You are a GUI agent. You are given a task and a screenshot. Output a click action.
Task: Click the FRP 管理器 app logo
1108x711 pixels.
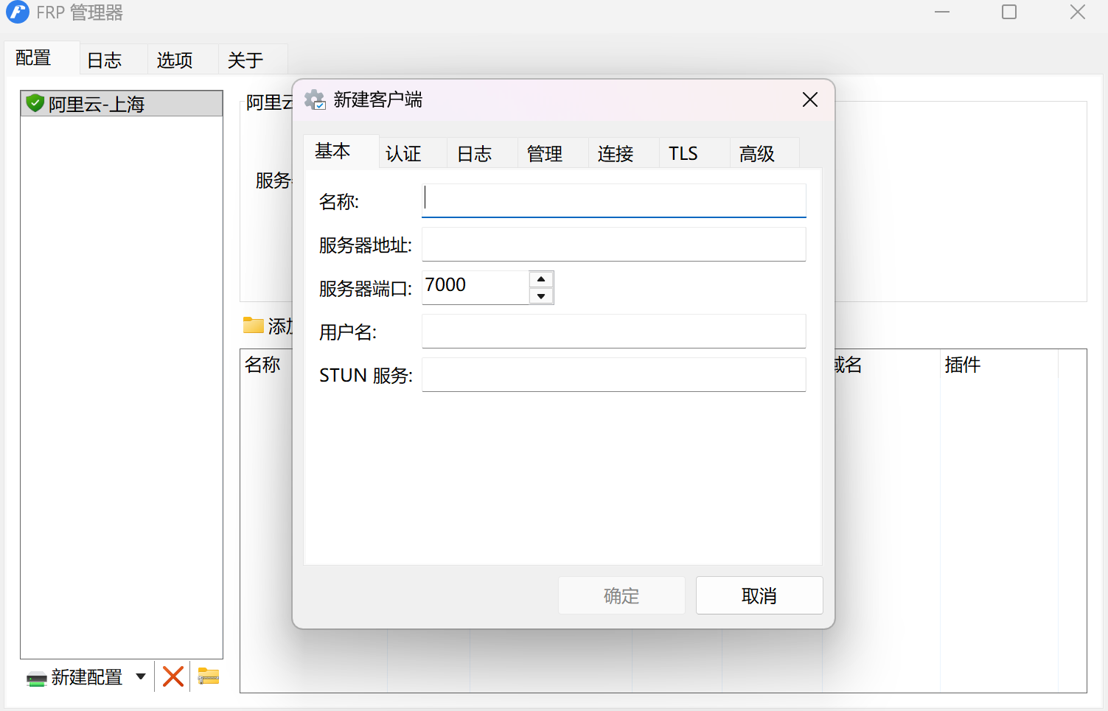[x=17, y=13]
